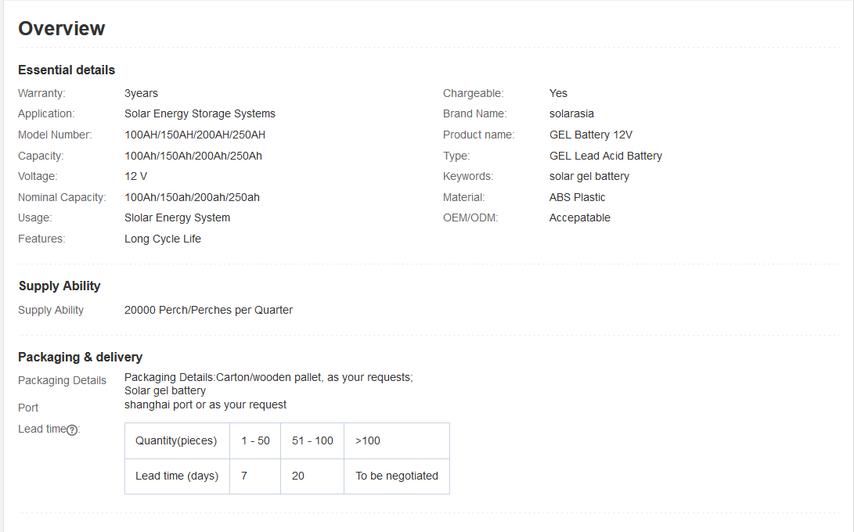
Task: Click the 51 - 100 quantity table cell
Action: click(x=312, y=440)
